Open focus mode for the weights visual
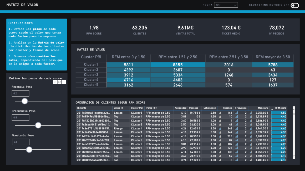The height and width of the screenshot is (171, 305). click(59, 82)
